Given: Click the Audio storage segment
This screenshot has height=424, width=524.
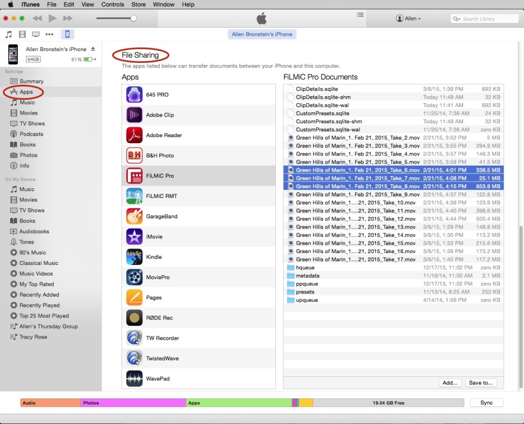Looking at the screenshot, I should 51,403.
